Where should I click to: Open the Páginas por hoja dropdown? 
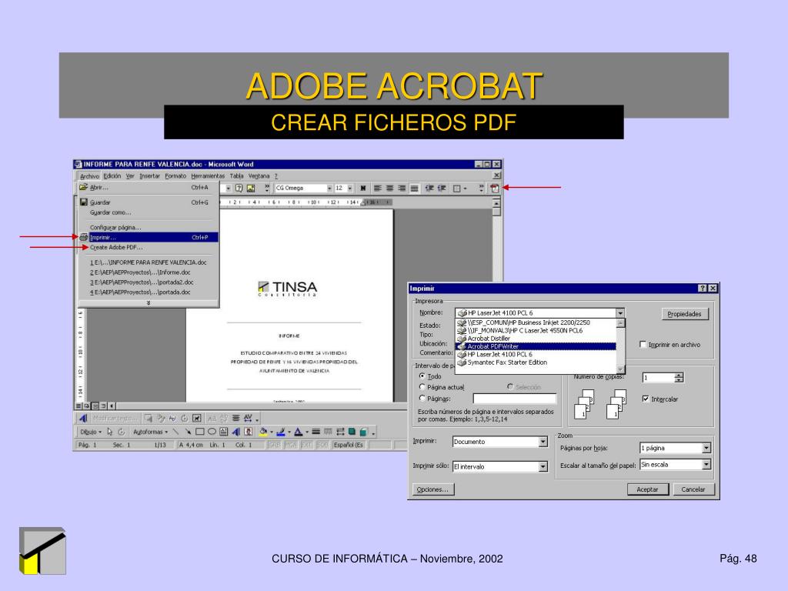click(x=706, y=448)
